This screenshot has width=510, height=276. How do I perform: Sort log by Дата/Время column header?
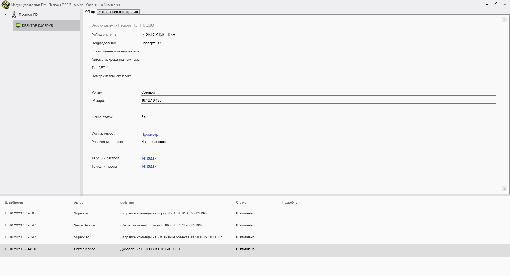click(x=14, y=203)
